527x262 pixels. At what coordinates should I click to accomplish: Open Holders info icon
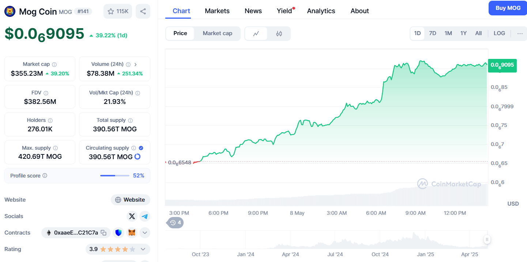pyautogui.click(x=50, y=120)
